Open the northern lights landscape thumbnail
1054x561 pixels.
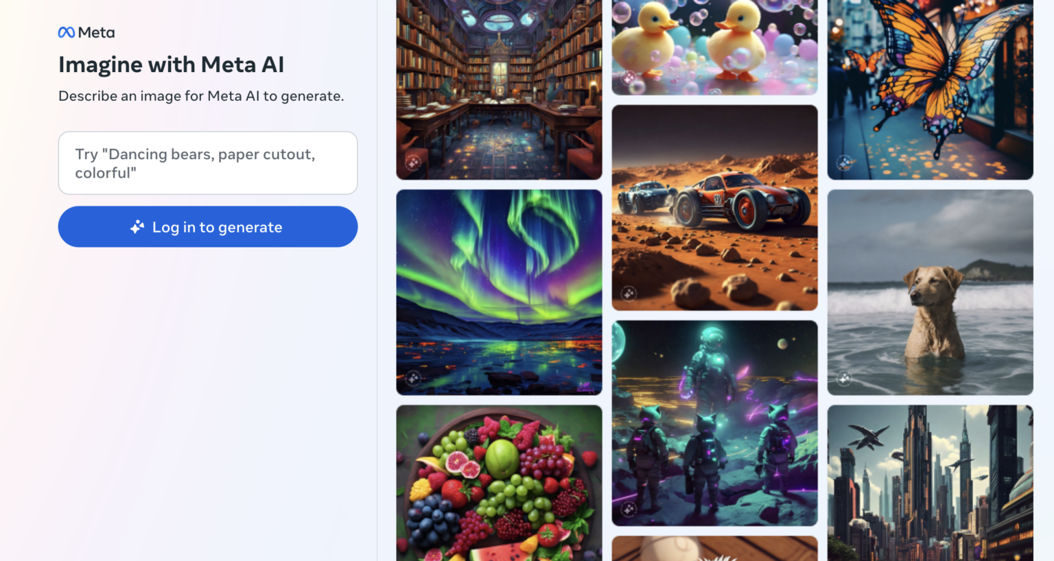point(499,292)
